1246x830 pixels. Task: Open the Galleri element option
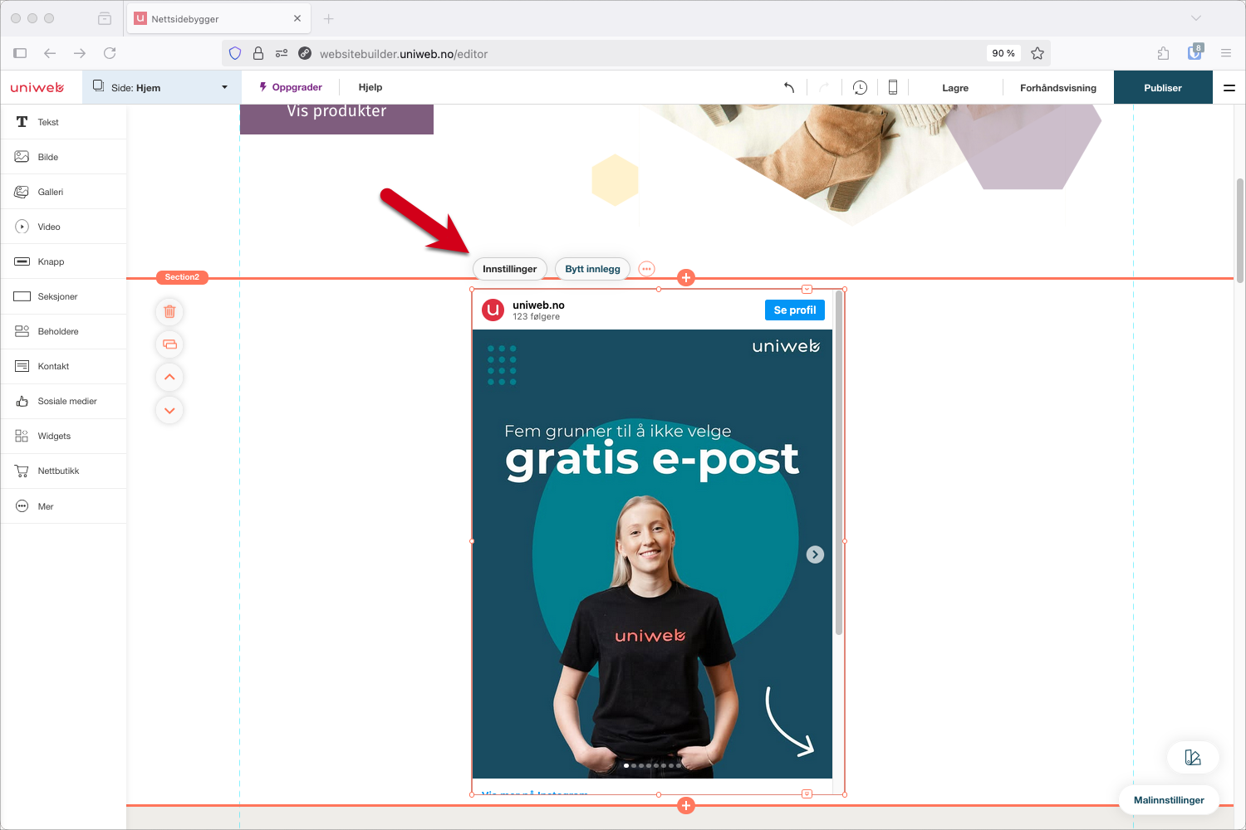[63, 192]
